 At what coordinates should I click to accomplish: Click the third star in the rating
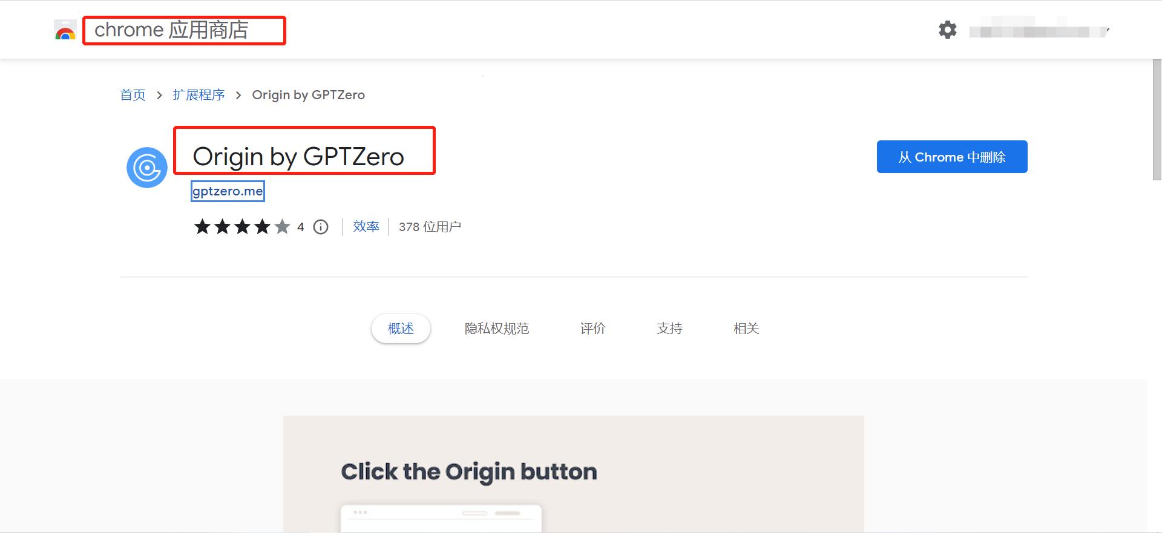pyautogui.click(x=243, y=226)
